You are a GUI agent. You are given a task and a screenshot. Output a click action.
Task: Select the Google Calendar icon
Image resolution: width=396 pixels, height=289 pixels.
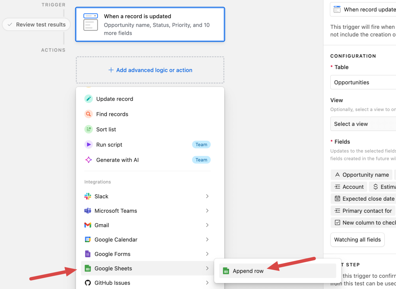click(x=88, y=239)
